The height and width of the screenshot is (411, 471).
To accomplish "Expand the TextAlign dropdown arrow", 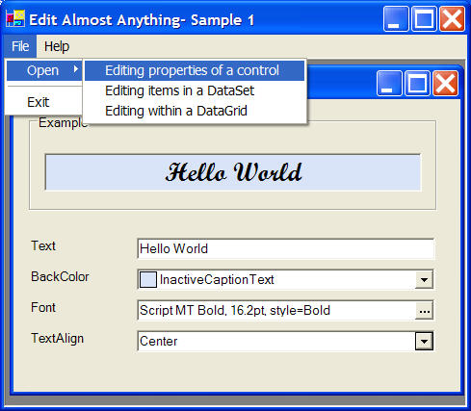I will tap(424, 341).
